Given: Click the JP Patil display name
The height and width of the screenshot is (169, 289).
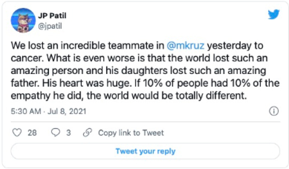Looking at the screenshot, I should 52,16.
